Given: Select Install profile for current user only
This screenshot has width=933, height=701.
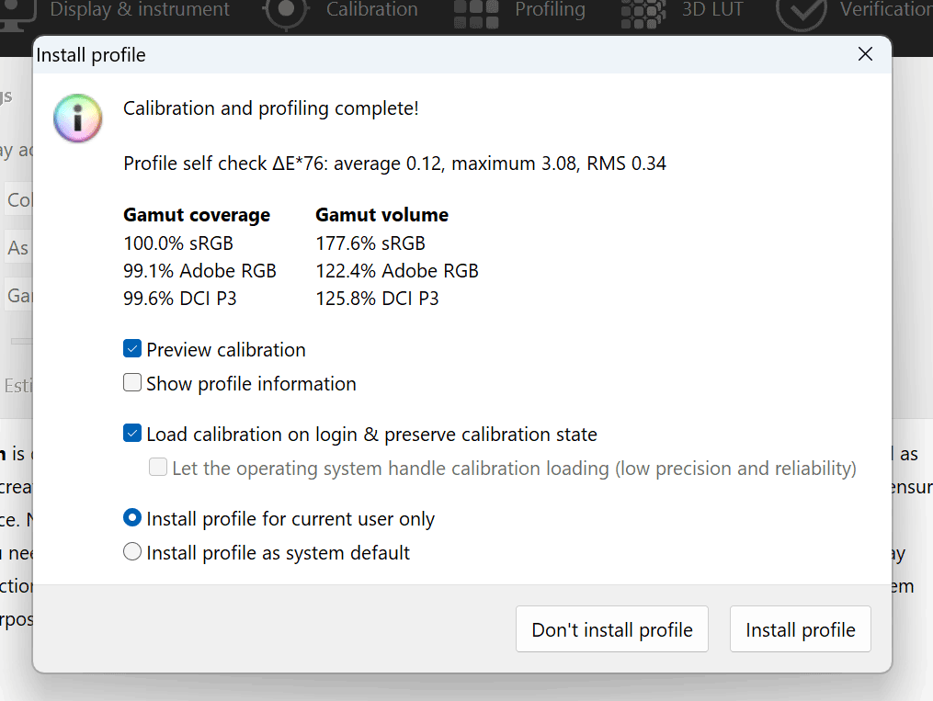Looking at the screenshot, I should pos(132,518).
